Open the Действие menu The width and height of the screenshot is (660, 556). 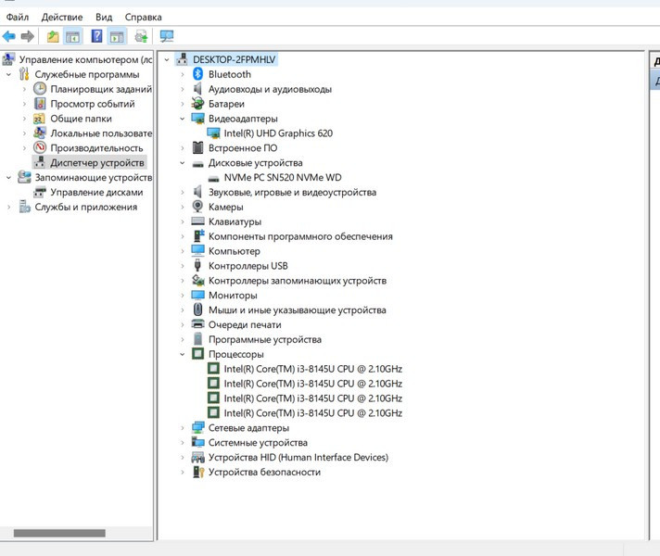(x=61, y=17)
